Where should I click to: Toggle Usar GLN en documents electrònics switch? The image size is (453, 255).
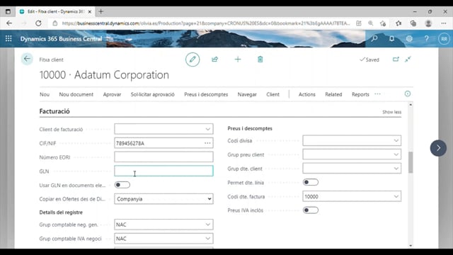[122, 185]
